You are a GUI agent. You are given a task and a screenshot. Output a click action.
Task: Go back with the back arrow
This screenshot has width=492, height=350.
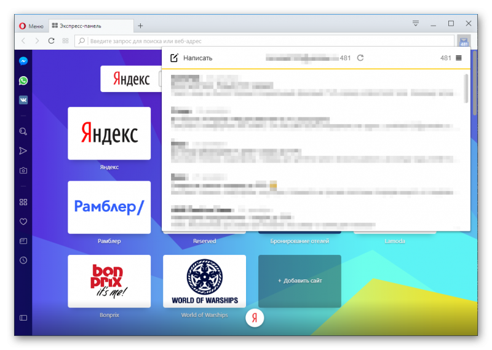pos(23,41)
